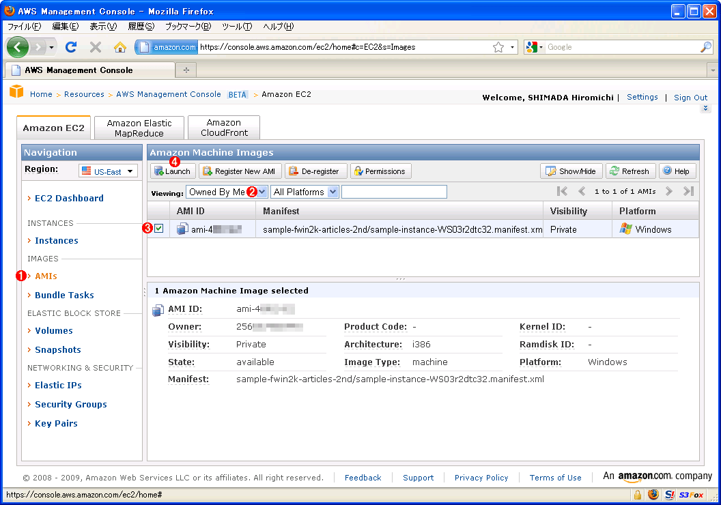Click the Firefox add-on icon in status bar
This screenshot has width=721, height=505.
click(653, 495)
